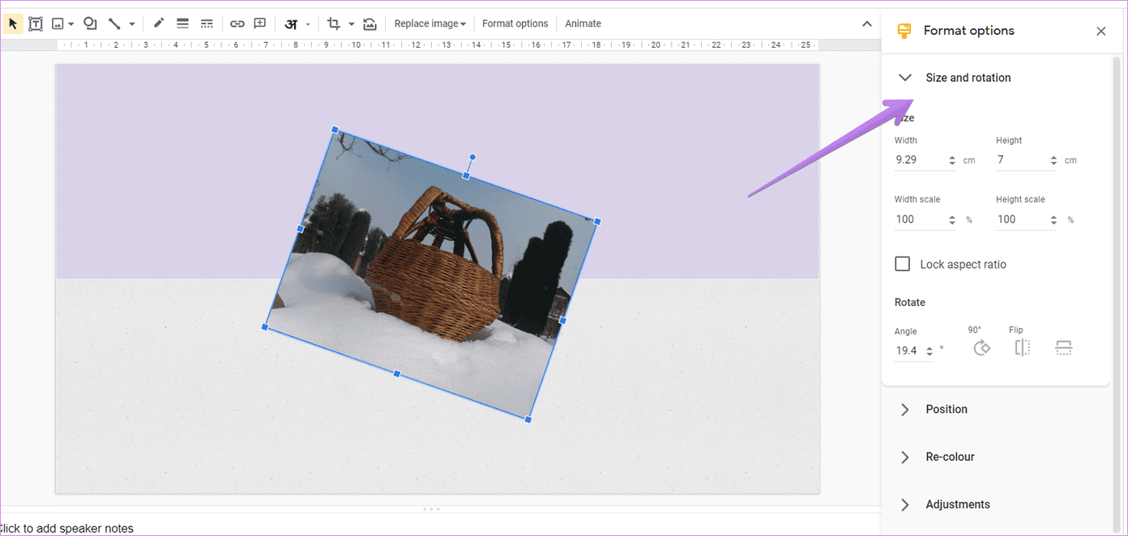Select the shape tool
Viewport: 1128px width, 536px height.
click(90, 23)
